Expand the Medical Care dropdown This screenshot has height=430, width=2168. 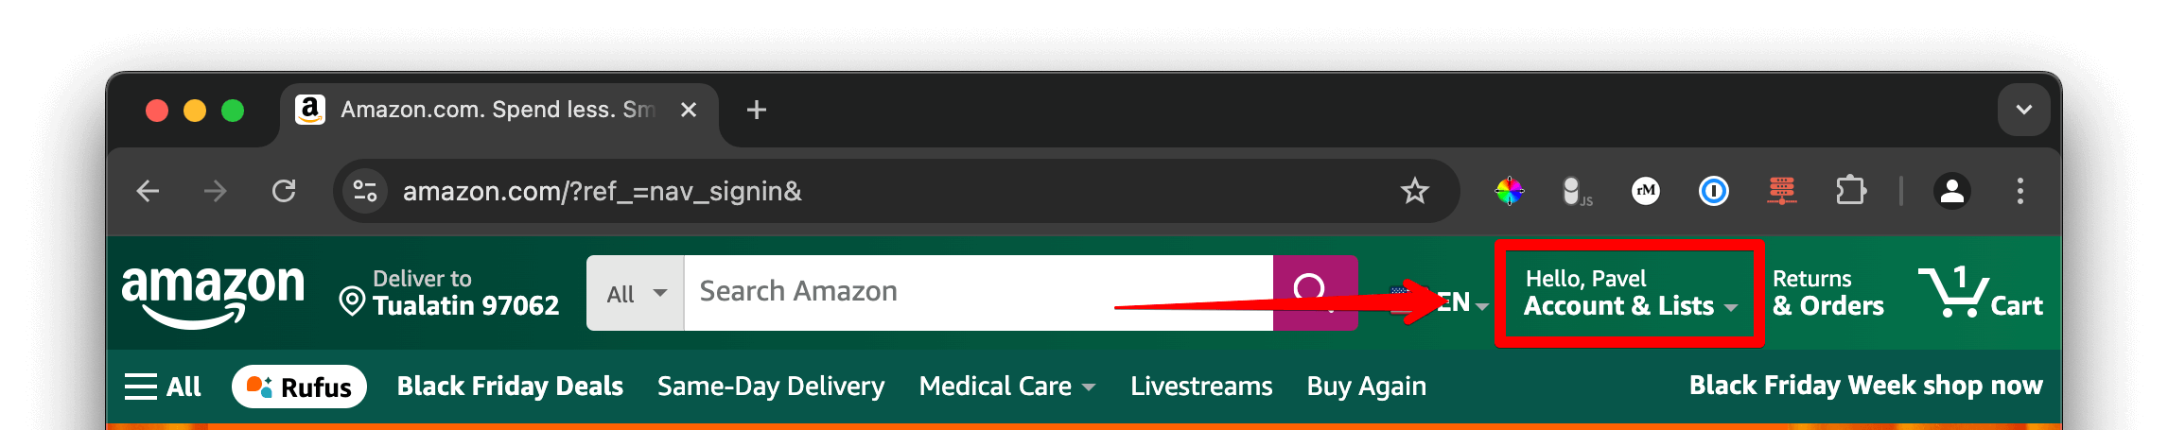click(1007, 386)
